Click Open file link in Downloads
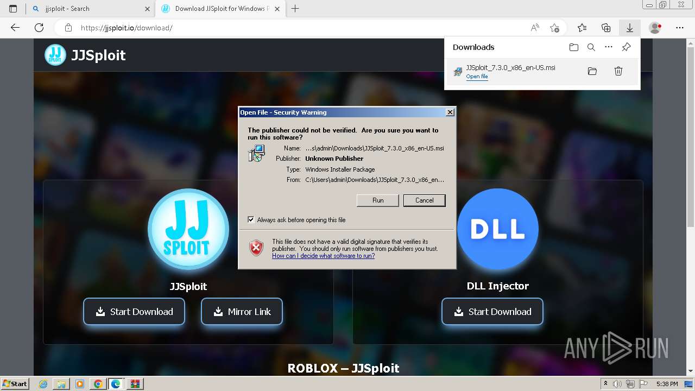Viewport: 695px width, 391px height. tap(477, 77)
